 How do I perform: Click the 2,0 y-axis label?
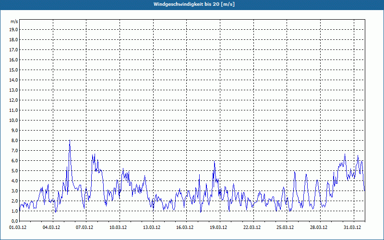[14, 201]
